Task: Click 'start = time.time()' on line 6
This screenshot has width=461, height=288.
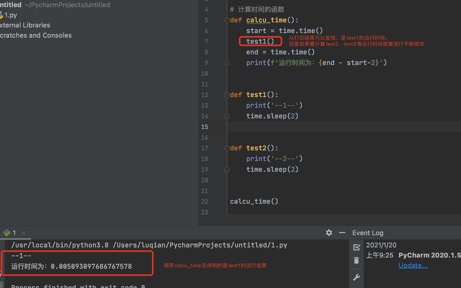Action: tap(285, 31)
